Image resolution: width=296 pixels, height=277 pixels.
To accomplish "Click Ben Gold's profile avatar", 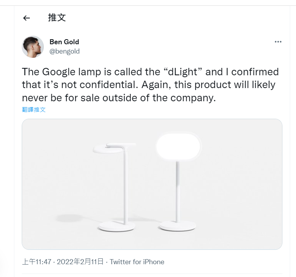I will 33,47.
